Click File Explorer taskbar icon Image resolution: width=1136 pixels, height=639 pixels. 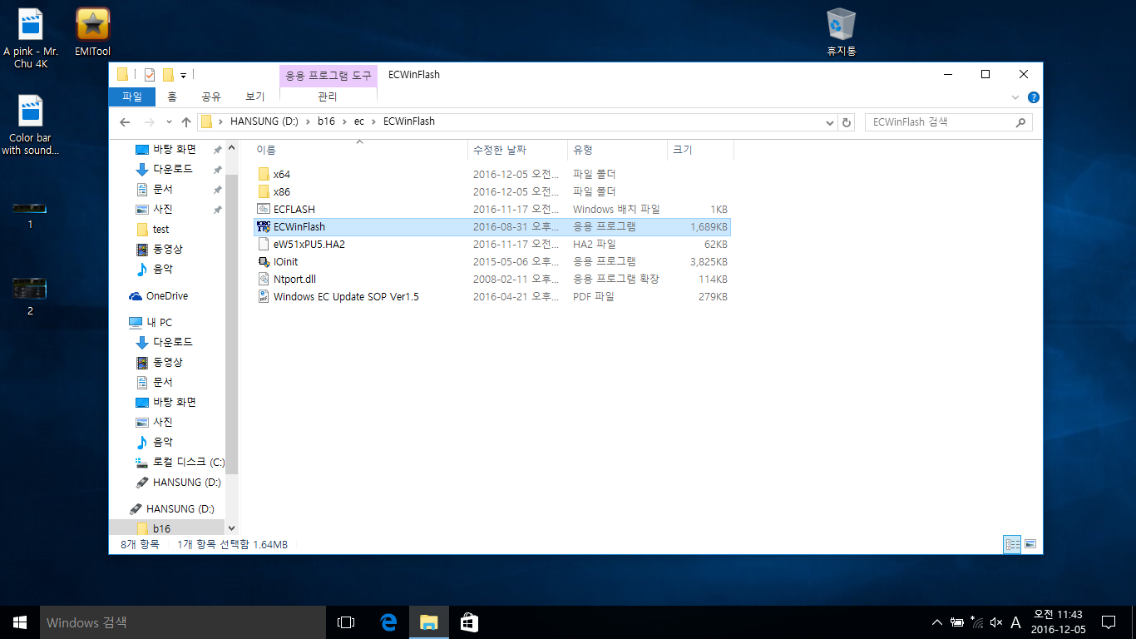pyautogui.click(x=428, y=622)
